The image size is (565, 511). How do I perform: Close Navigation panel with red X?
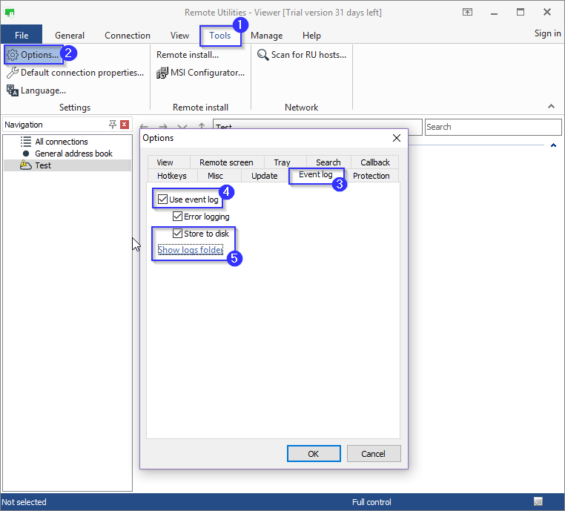click(x=125, y=125)
